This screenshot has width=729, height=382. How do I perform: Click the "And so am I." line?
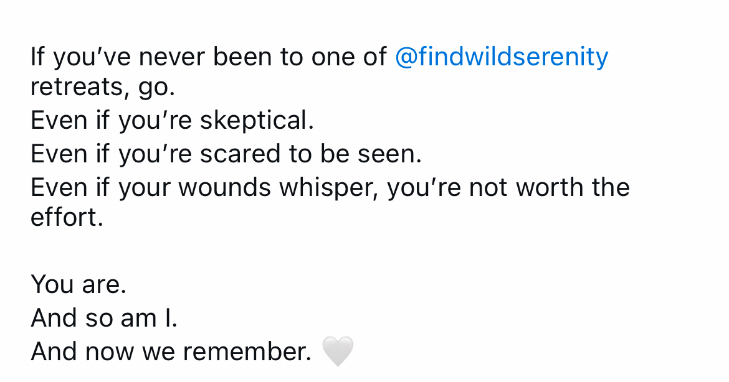tap(104, 318)
